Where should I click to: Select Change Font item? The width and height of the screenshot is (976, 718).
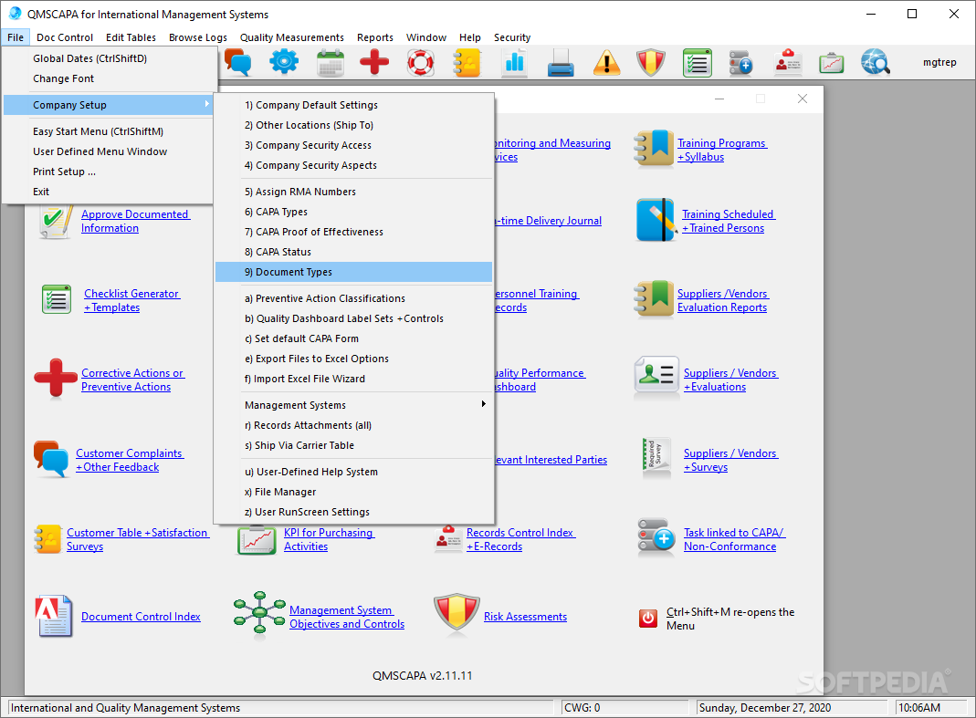[x=110, y=78]
